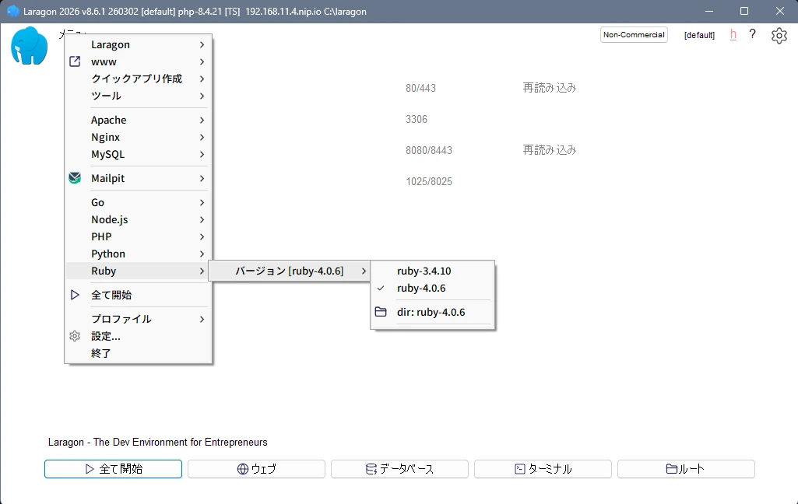The width and height of the screenshot is (798, 504).
Task: Click the Mailpit envelope icon
Action: tap(75, 178)
